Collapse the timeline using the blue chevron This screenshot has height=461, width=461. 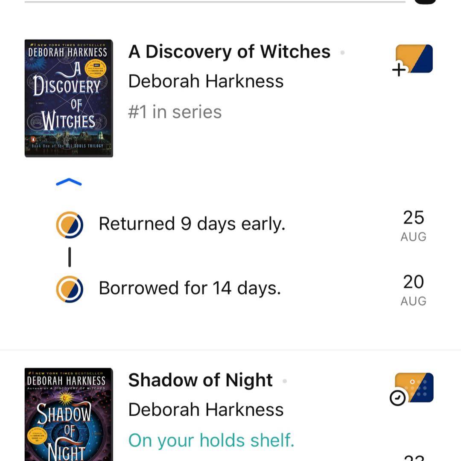coord(69,183)
